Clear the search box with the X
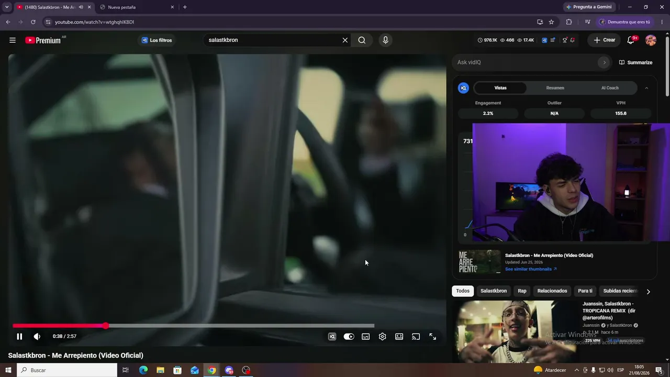Viewport: 670px width, 377px height. [345, 40]
